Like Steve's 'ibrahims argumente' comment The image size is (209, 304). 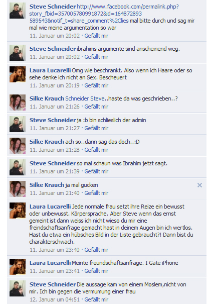(x=96, y=57)
